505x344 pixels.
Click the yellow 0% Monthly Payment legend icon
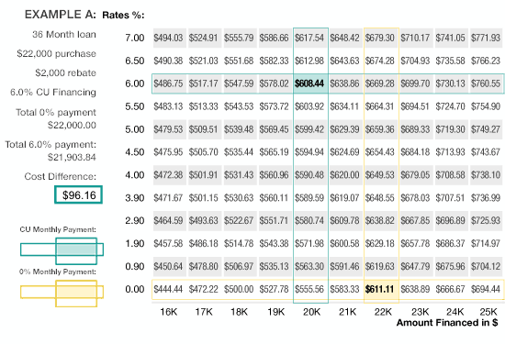pyautogui.click(x=62, y=294)
